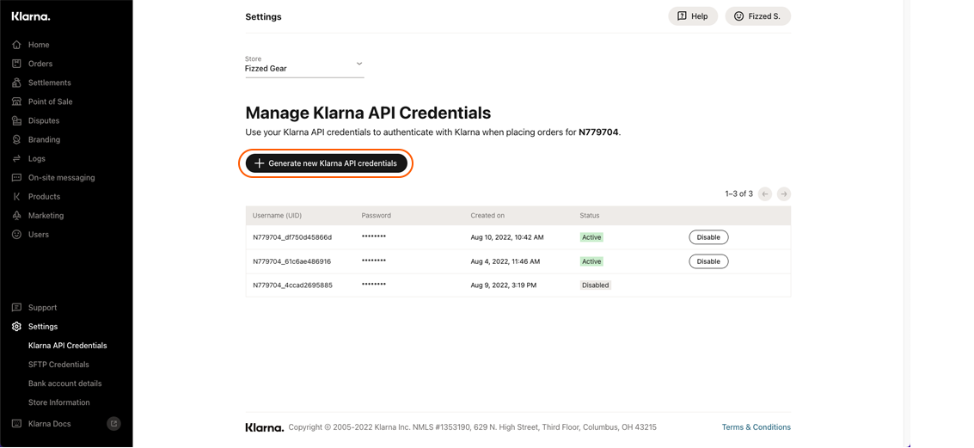Click the Disabled status badge

[x=595, y=285]
